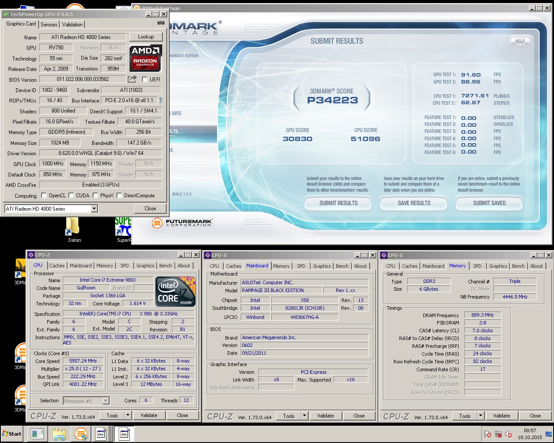Screen dimensions: 554x443
Task: Click the 3DMark HELP button
Action: coord(520,41)
